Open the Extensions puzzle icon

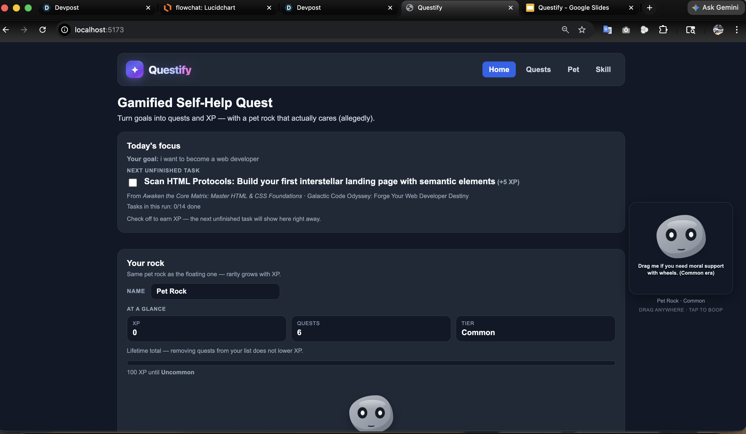pos(663,30)
